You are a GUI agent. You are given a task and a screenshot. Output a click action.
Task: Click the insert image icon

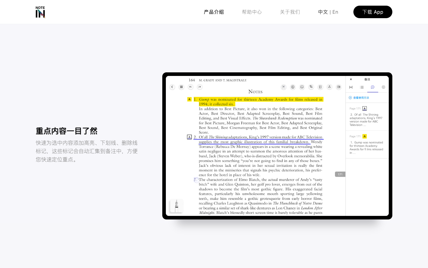click(x=302, y=87)
